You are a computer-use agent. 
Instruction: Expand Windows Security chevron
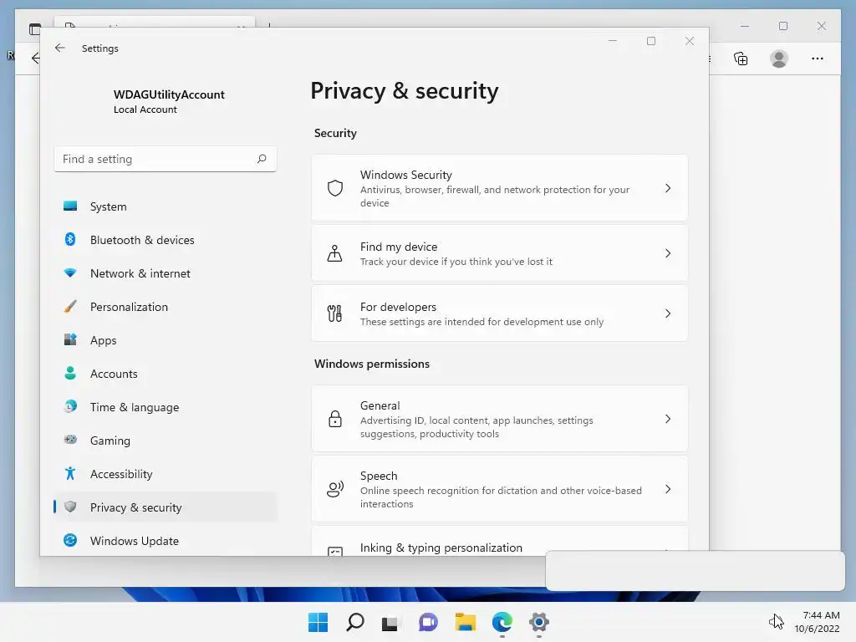point(668,188)
